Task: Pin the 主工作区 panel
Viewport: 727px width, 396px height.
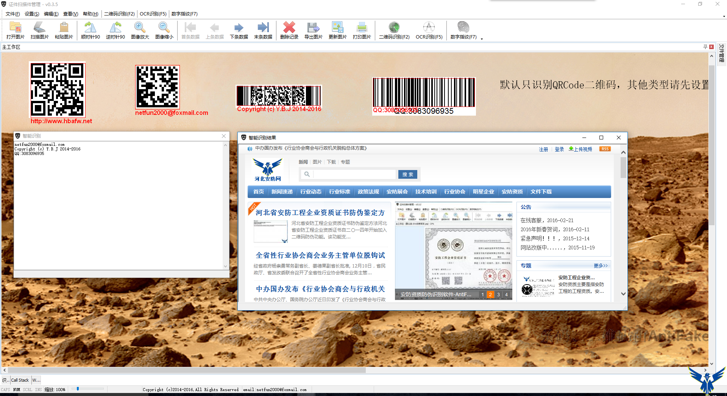Action: pyautogui.click(x=705, y=47)
